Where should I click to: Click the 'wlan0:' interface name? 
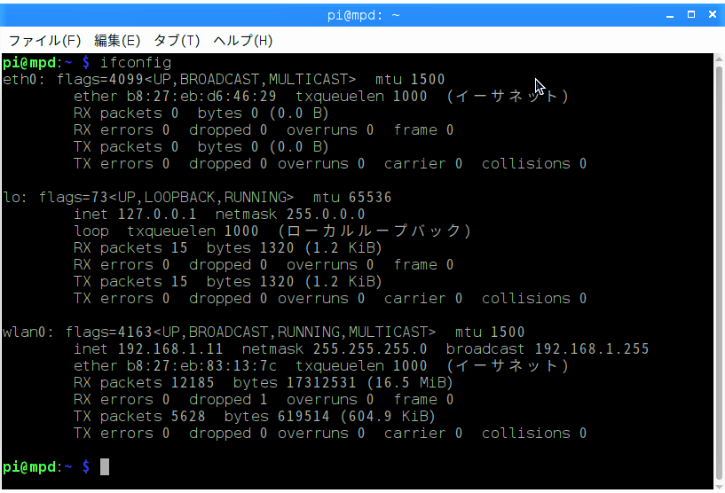[x=28, y=333]
